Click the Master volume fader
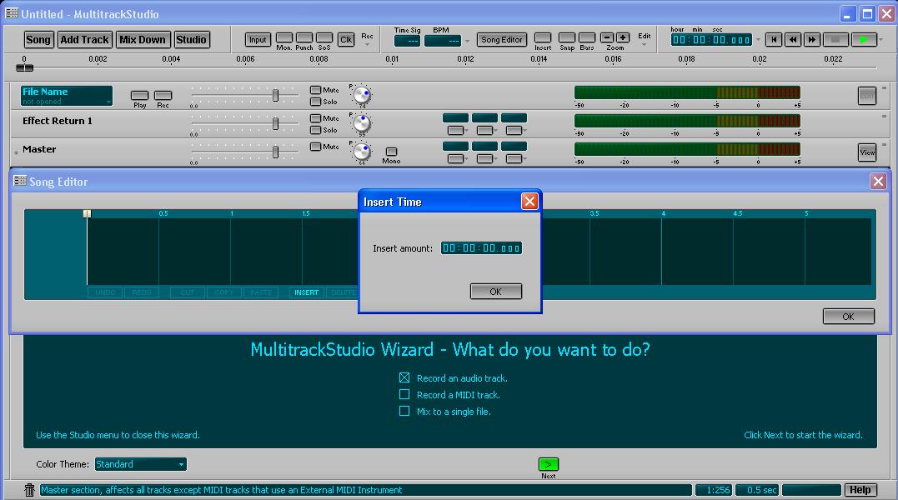 point(275,151)
